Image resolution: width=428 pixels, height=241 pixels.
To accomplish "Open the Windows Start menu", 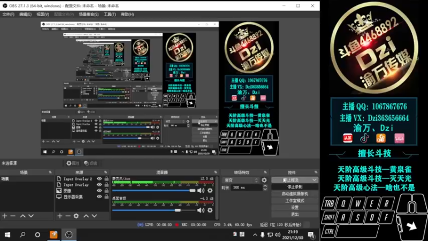I will pos(7,235).
